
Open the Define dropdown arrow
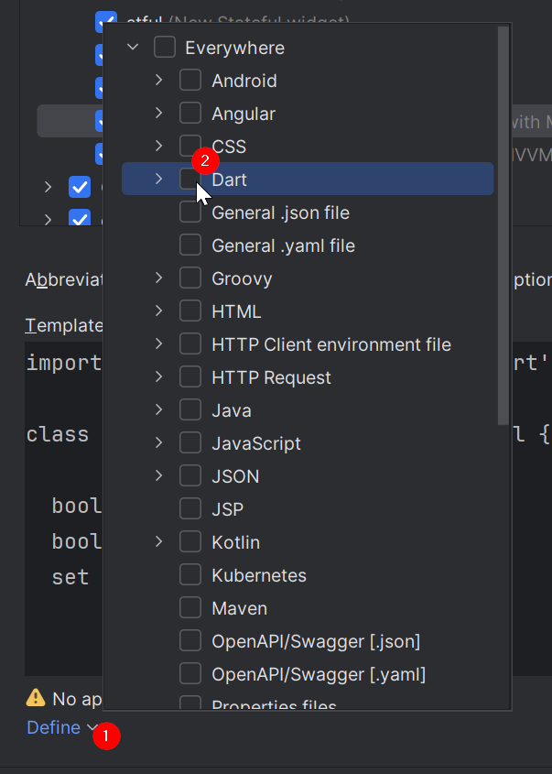point(92,728)
